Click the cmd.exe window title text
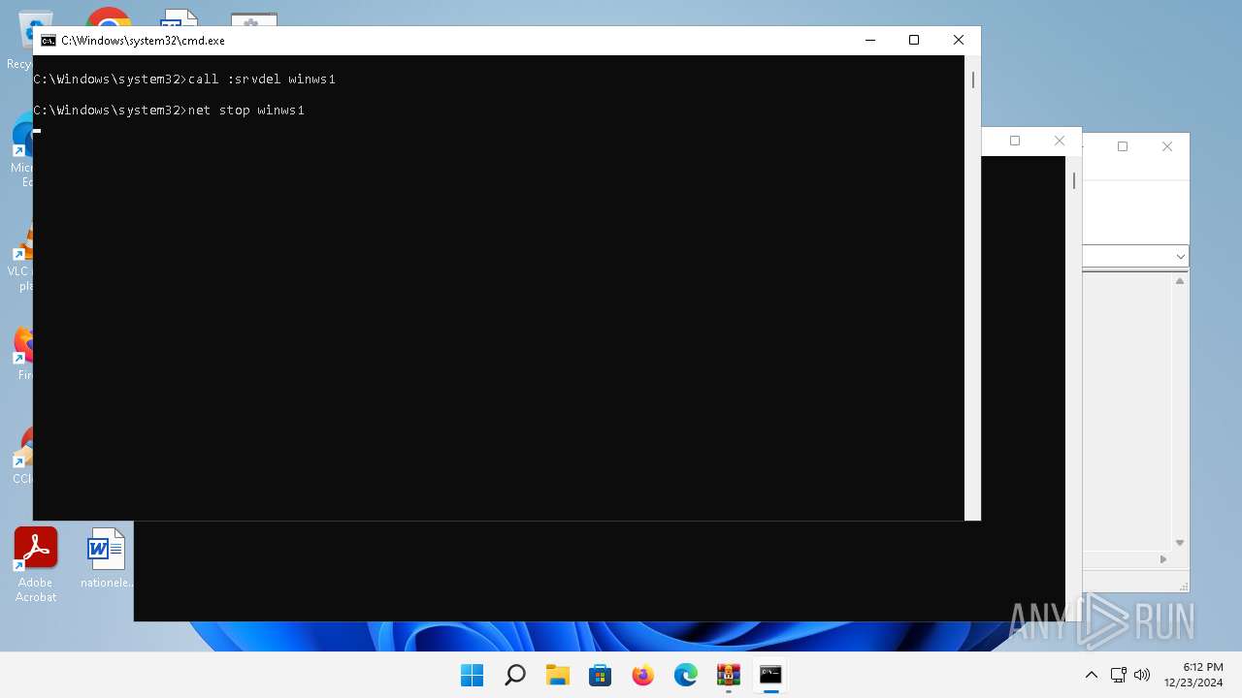This screenshot has width=1242, height=698. click(x=143, y=41)
